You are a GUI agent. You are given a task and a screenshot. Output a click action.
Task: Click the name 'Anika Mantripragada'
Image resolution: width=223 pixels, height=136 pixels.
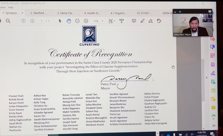tap(156, 123)
